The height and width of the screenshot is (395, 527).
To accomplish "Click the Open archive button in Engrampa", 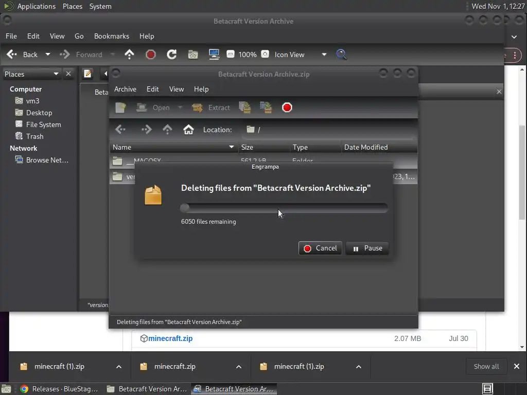I will pos(153,107).
